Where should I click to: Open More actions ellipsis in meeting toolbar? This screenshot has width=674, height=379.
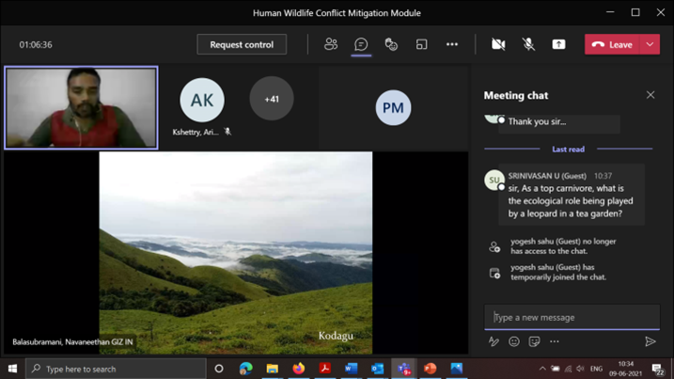(x=452, y=44)
